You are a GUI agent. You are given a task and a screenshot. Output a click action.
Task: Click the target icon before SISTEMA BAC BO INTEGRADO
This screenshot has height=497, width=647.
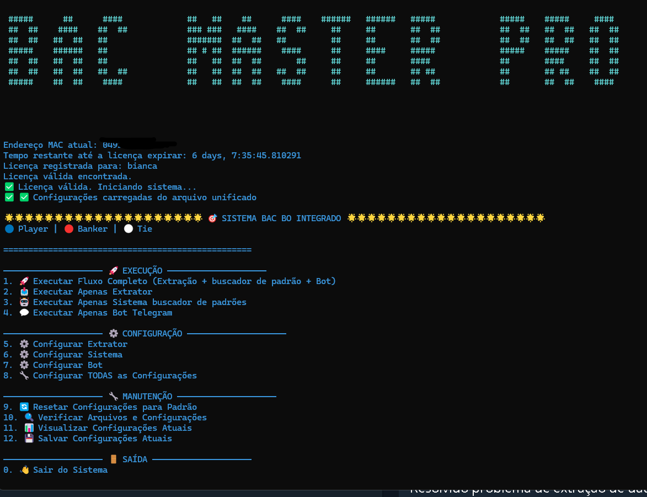coord(212,218)
